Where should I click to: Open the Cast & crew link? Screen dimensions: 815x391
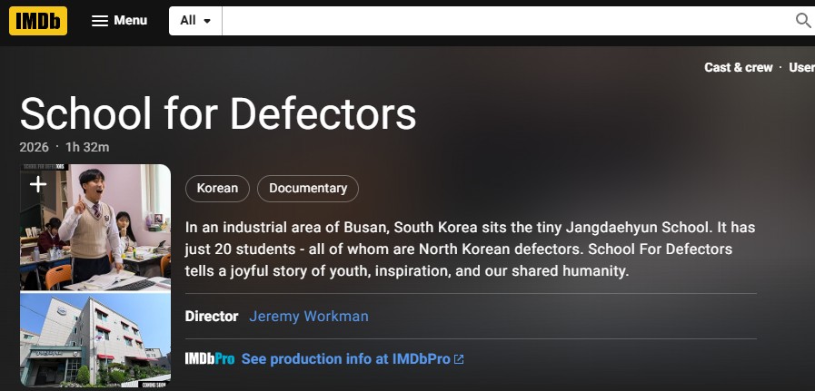click(738, 67)
